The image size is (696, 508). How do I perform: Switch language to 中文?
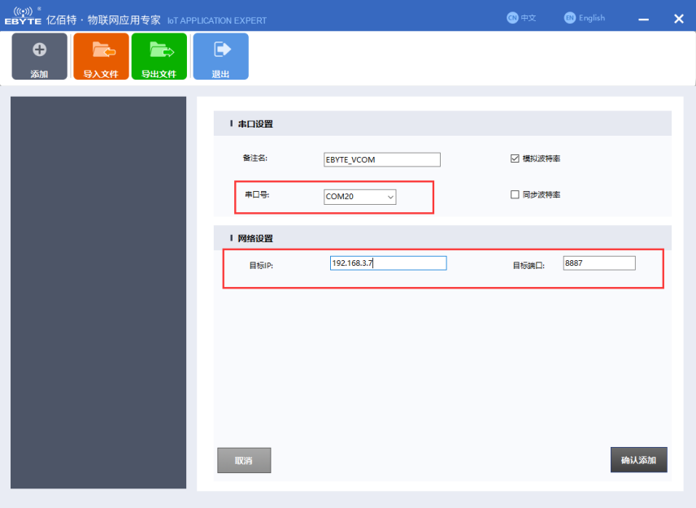529,18
